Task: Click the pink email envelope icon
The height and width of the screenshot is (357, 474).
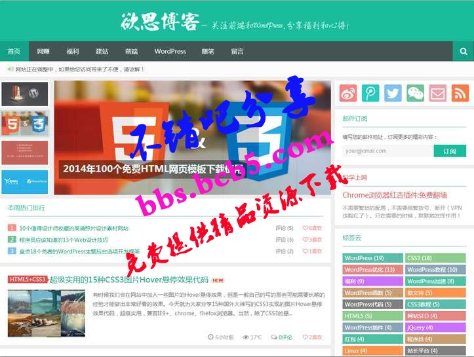Action: (x=438, y=93)
